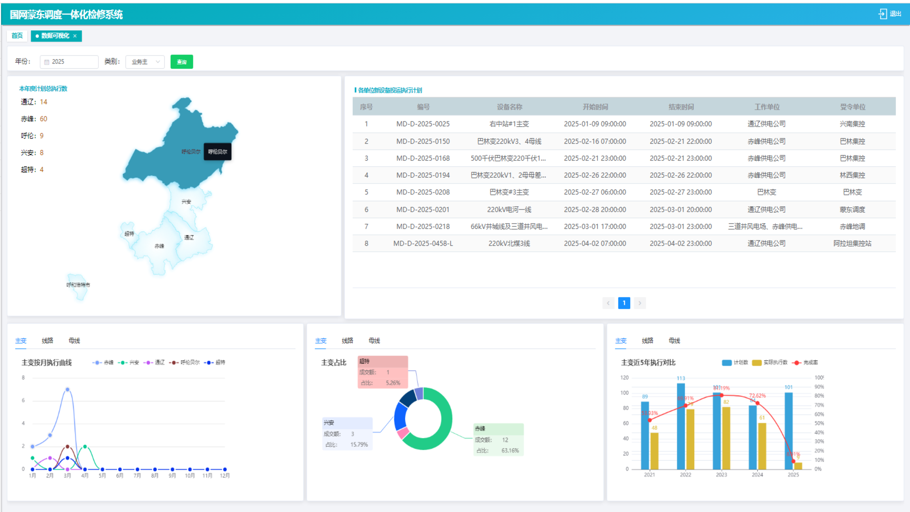Click the calendar icon in year field
This screenshot has width=910, height=512.
pyautogui.click(x=47, y=62)
